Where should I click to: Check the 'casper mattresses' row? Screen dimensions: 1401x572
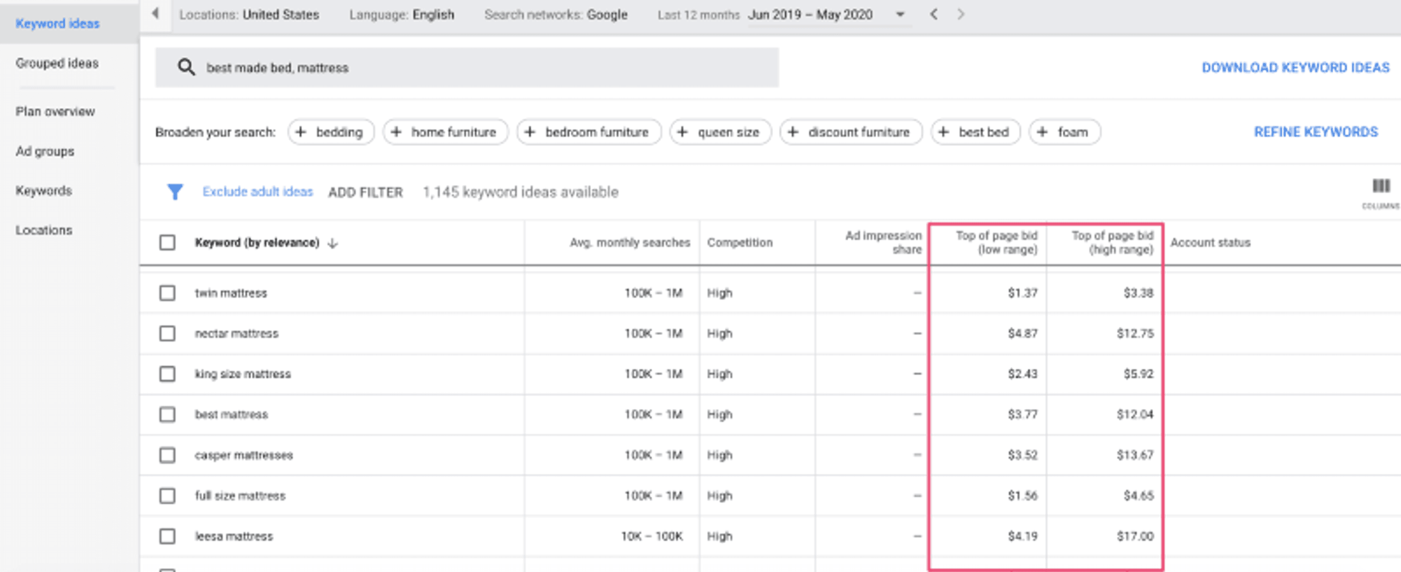pyautogui.click(x=167, y=455)
